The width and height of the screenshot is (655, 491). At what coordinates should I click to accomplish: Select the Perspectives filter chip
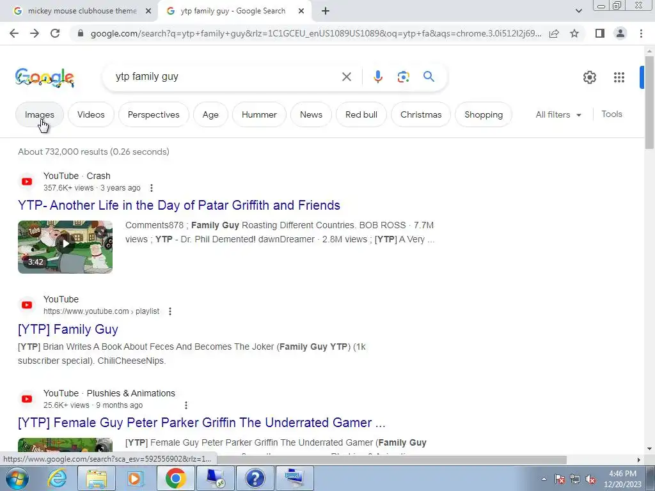coord(154,114)
